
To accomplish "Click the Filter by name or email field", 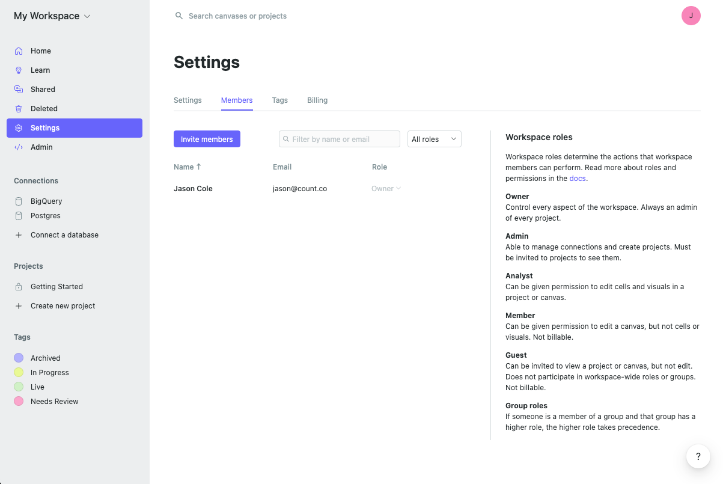I will (340, 139).
